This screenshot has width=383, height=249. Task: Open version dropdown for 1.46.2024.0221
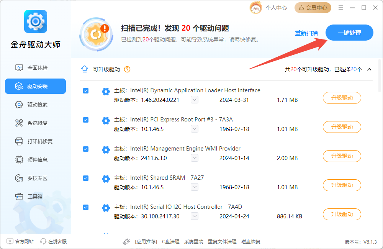click(x=195, y=100)
